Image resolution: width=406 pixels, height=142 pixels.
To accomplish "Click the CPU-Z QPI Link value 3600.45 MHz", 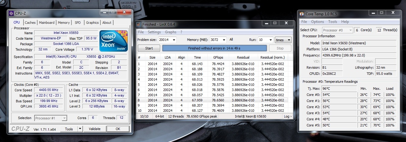I will 49,106.
